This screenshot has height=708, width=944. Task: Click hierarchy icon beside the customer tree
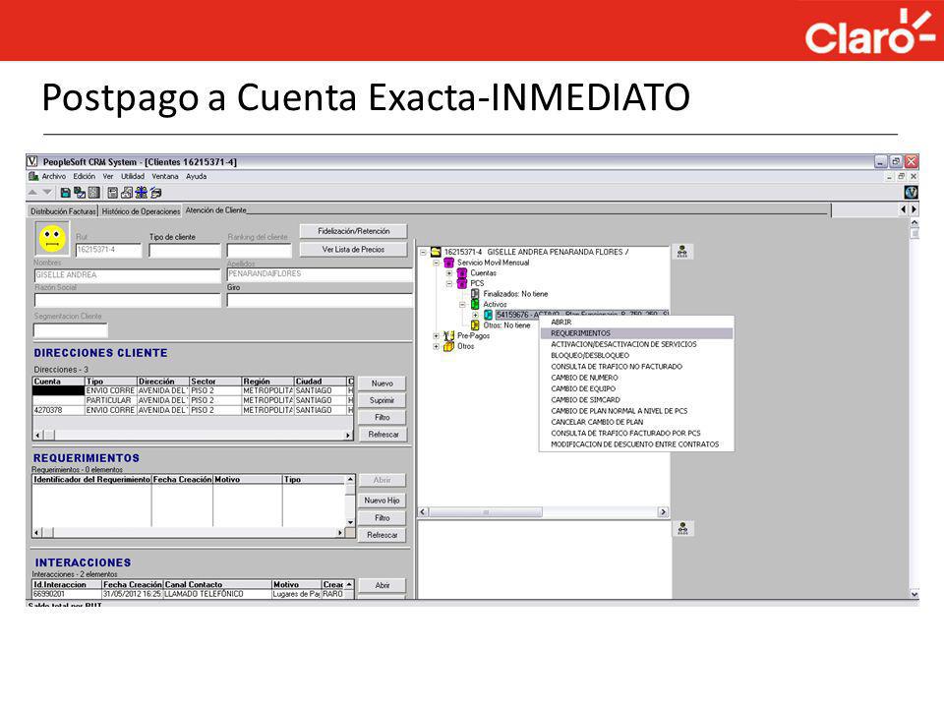(682, 252)
